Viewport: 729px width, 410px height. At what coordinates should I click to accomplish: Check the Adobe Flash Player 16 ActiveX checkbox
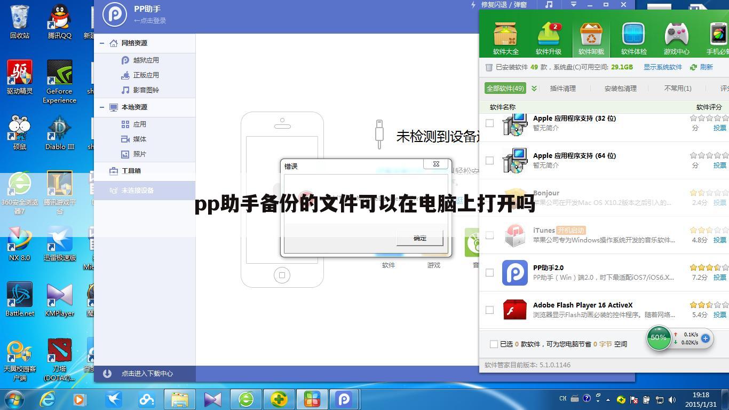tap(489, 310)
